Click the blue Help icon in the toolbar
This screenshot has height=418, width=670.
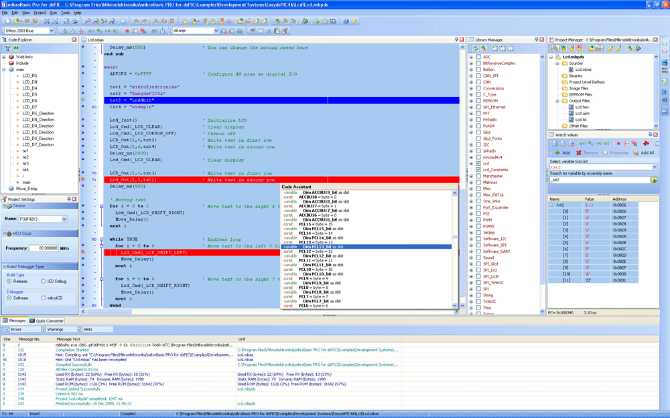pyautogui.click(x=346, y=21)
